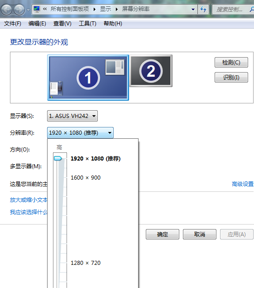Click the Forward navigation arrow
Image resolution: width=254 pixels, height=288 pixels.
(x=19, y=10)
